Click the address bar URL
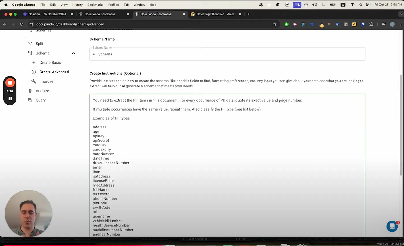This screenshot has width=404, height=246. (x=70, y=24)
